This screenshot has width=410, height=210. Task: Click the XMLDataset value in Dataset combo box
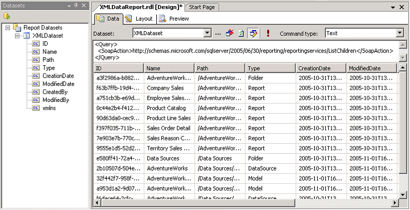(x=148, y=33)
